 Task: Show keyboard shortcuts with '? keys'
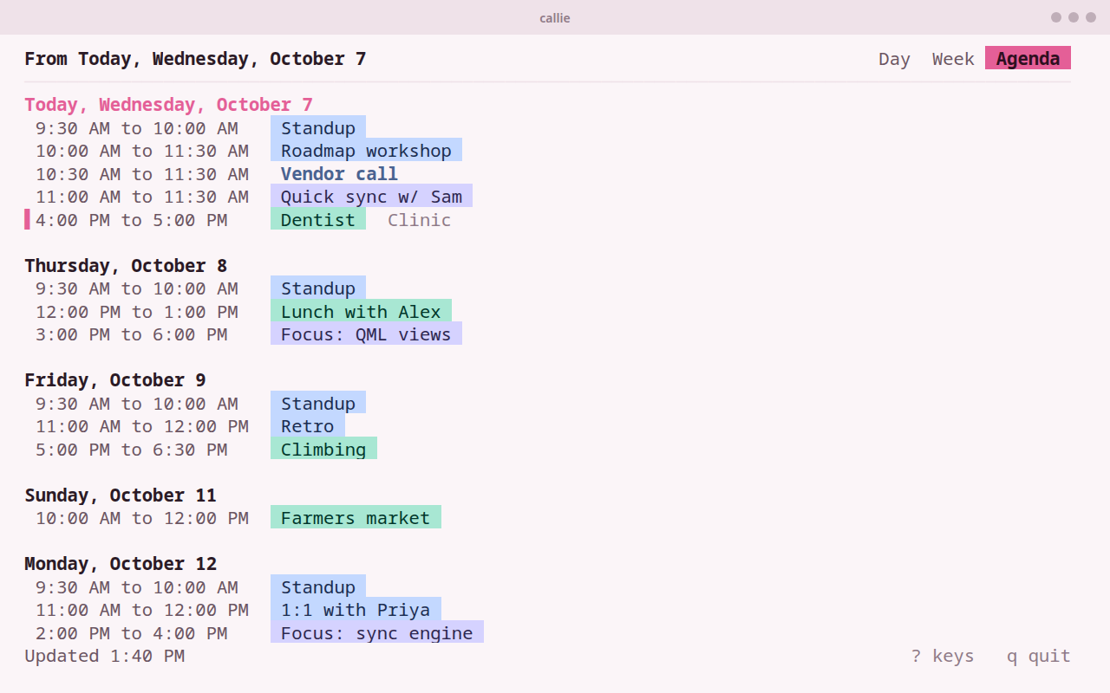point(943,656)
